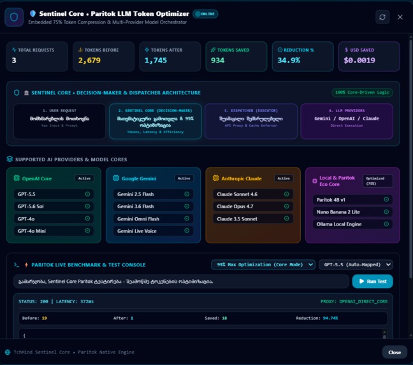Screen dimensions: 413x365
Task: Click the Reduction: 94.74% result value
Action: pos(330,318)
